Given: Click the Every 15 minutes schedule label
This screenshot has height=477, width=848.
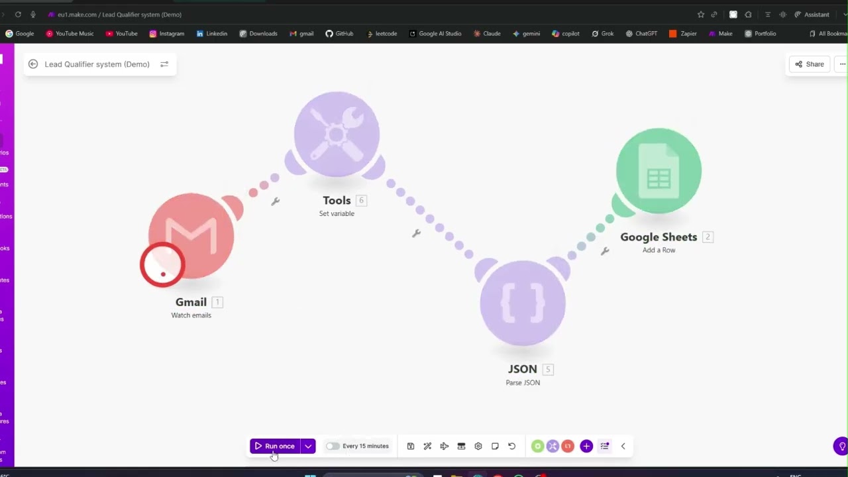Looking at the screenshot, I should tap(366, 447).
